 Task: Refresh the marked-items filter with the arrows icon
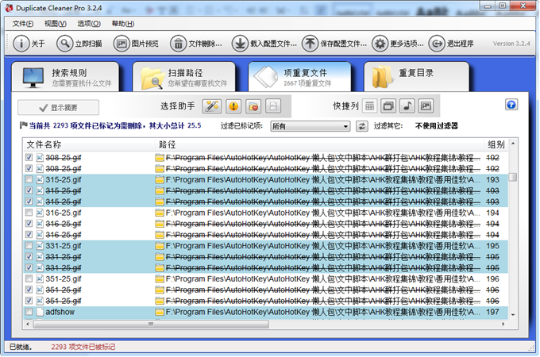361,126
